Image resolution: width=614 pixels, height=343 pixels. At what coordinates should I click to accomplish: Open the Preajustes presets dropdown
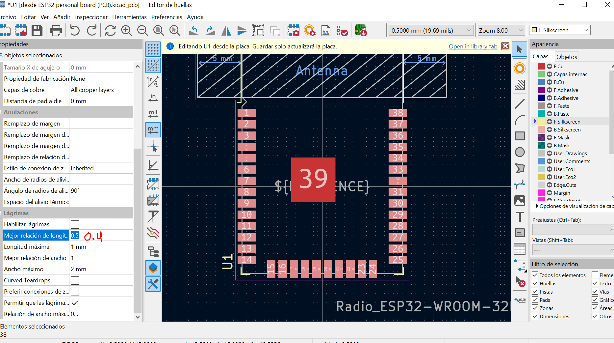click(573, 230)
